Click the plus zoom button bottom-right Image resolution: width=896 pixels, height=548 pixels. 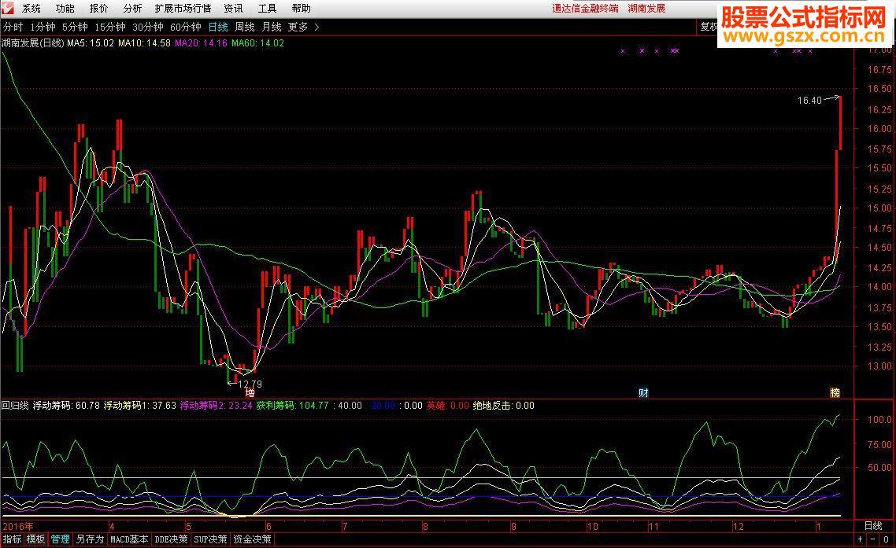[860, 539]
